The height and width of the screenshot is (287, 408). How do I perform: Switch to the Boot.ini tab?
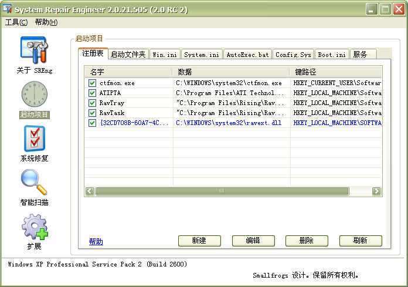(x=332, y=55)
